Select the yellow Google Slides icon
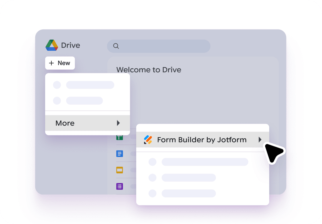This screenshot has width=322, height=224. 120,170
